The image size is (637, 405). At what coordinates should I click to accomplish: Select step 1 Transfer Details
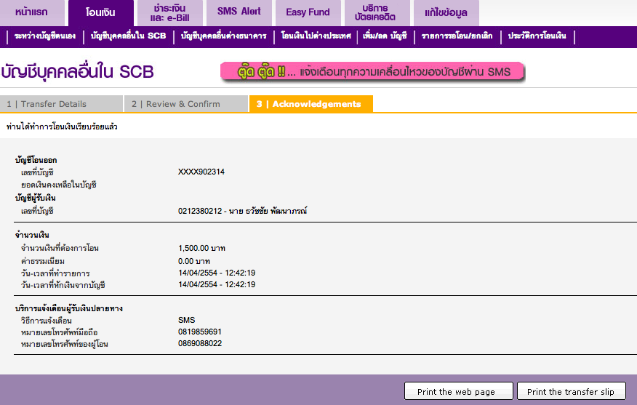[61, 104]
